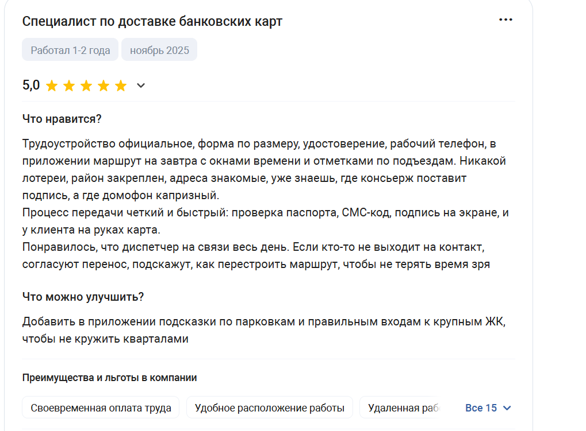Click the fourth rating star
Screen dimensions: 586x431
(x=104, y=86)
